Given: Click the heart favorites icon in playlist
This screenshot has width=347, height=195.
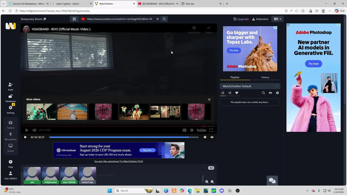Looking at the screenshot, I should (237, 93).
